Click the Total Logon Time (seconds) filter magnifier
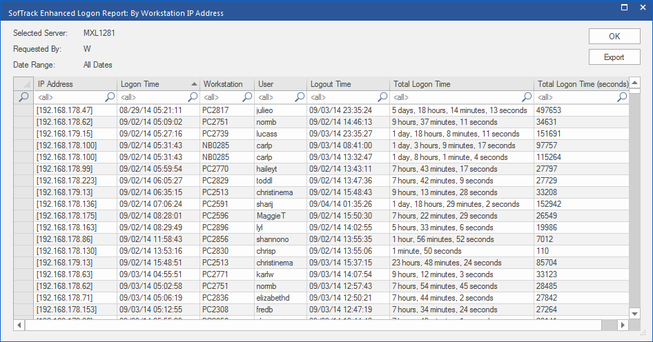This screenshot has height=342, width=653. click(622, 97)
